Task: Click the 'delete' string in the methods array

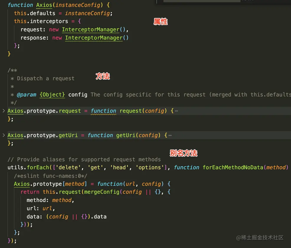Action: pos(68,167)
